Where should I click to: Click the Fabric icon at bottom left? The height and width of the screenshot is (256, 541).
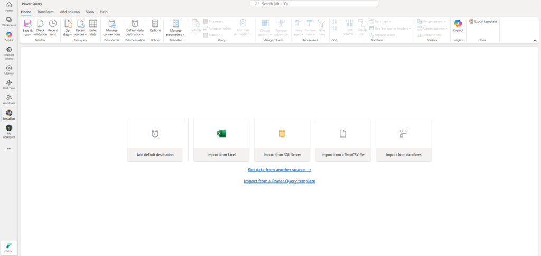coord(9,247)
